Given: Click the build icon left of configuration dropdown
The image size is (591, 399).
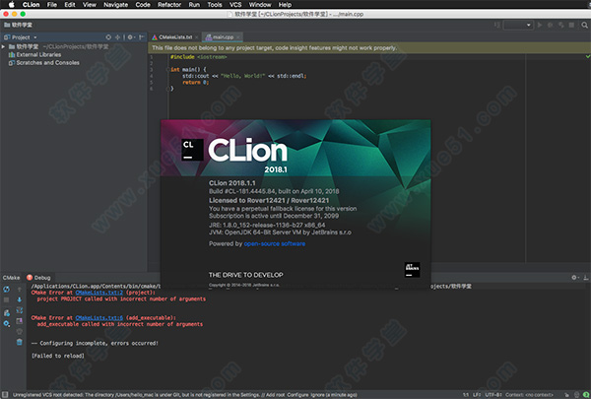Looking at the screenshot, I should (x=497, y=25).
